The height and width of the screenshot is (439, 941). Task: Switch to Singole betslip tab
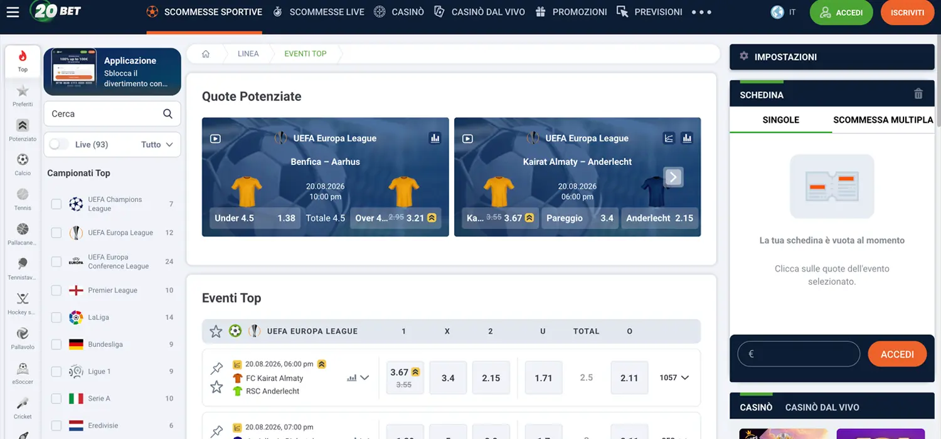(x=780, y=120)
